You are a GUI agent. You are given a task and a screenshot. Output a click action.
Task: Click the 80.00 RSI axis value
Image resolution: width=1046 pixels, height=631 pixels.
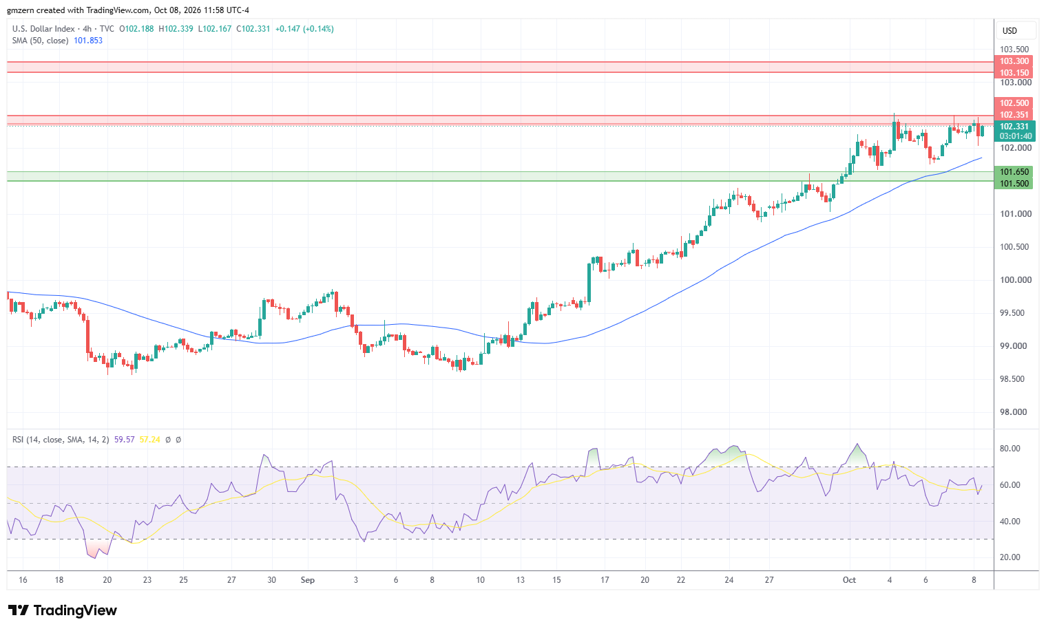coord(1010,449)
